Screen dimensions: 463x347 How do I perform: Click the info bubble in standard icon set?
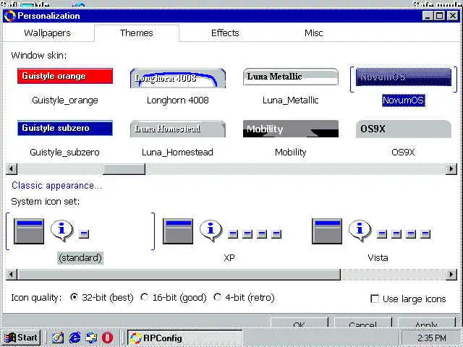point(61,231)
